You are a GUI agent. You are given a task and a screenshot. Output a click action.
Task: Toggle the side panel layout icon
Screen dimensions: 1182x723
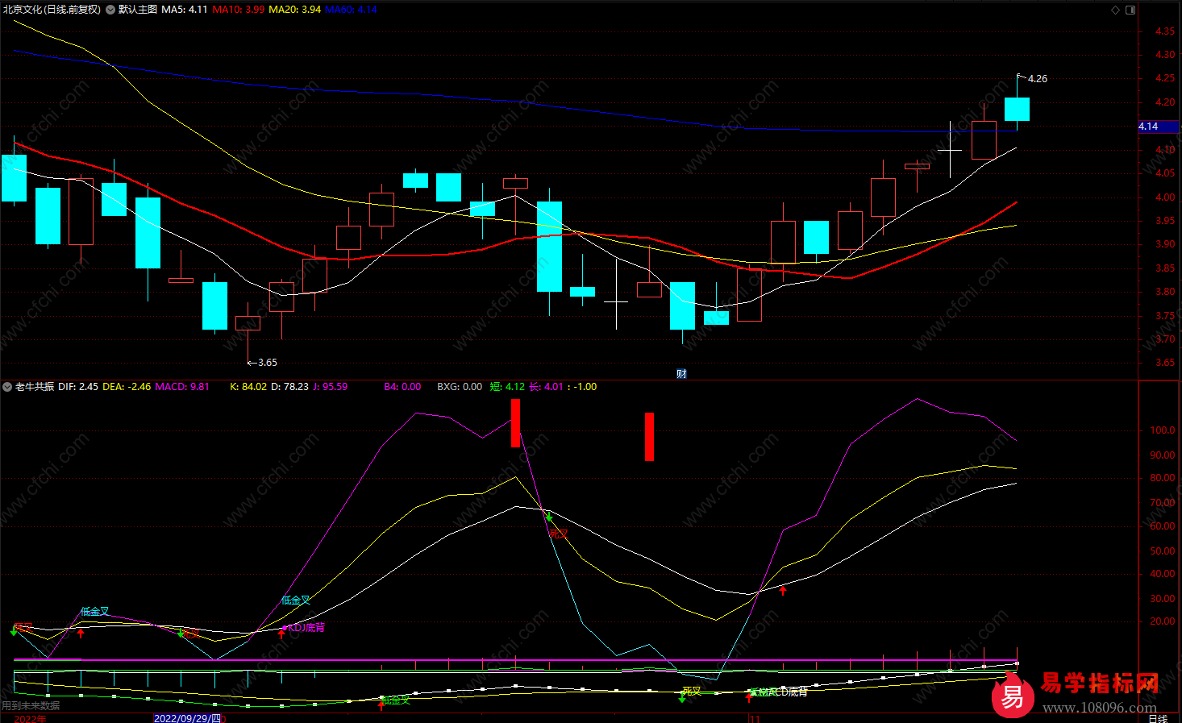(1130, 10)
